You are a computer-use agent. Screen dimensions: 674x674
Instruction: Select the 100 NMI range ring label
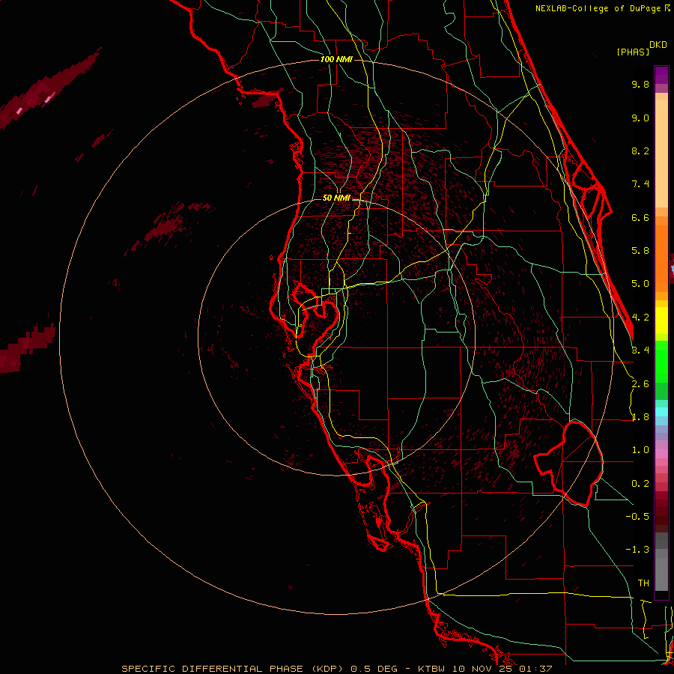tap(336, 59)
